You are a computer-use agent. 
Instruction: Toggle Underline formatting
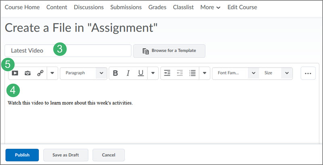[141, 73]
